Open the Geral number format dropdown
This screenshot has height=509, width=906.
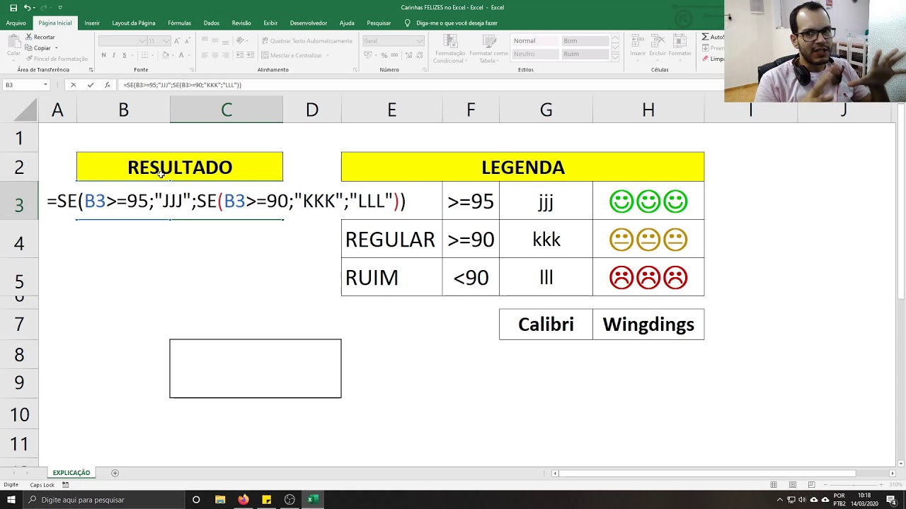pos(420,41)
